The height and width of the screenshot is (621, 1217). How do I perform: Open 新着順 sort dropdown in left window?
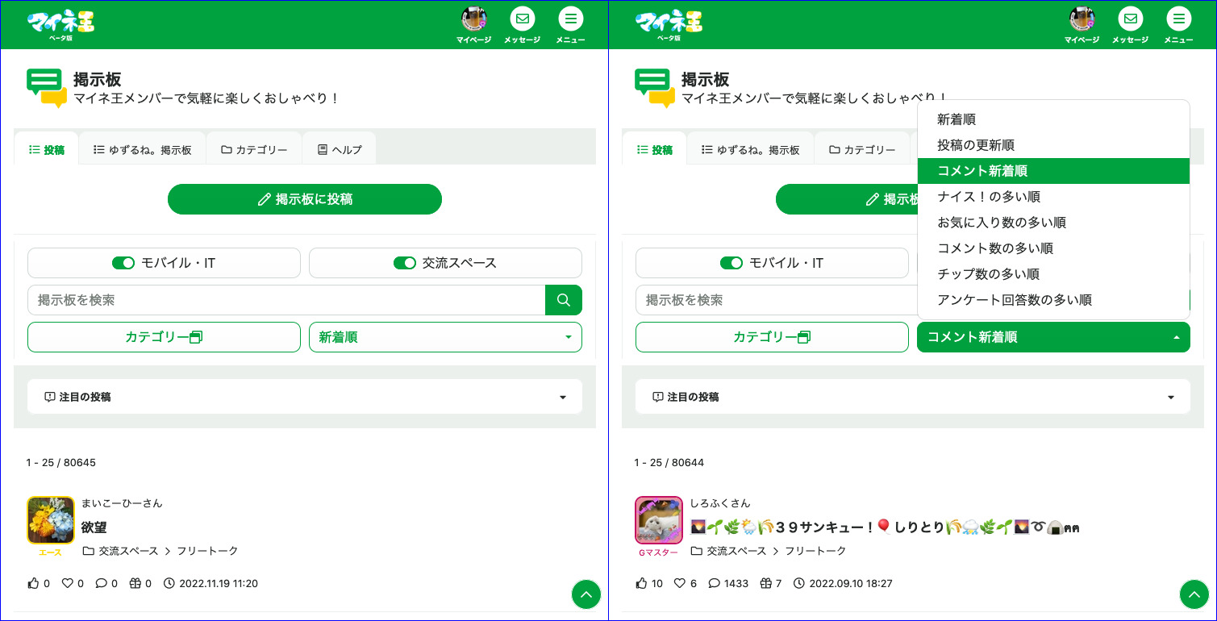tap(445, 337)
